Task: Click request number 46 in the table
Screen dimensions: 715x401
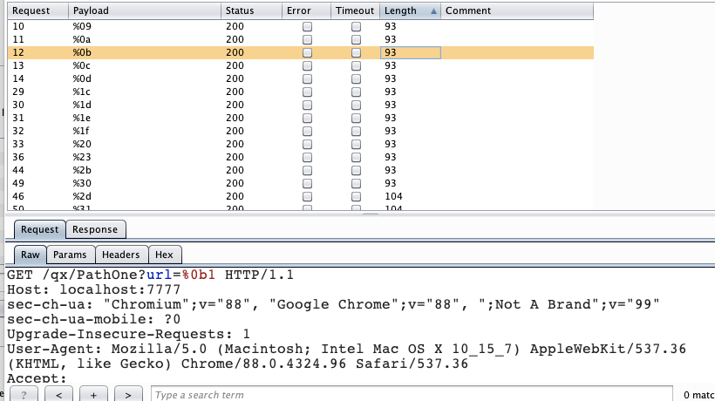Action: [x=18, y=196]
